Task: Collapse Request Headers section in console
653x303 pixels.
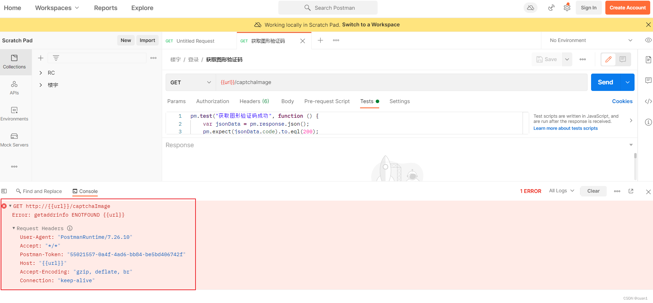Action: pos(14,228)
